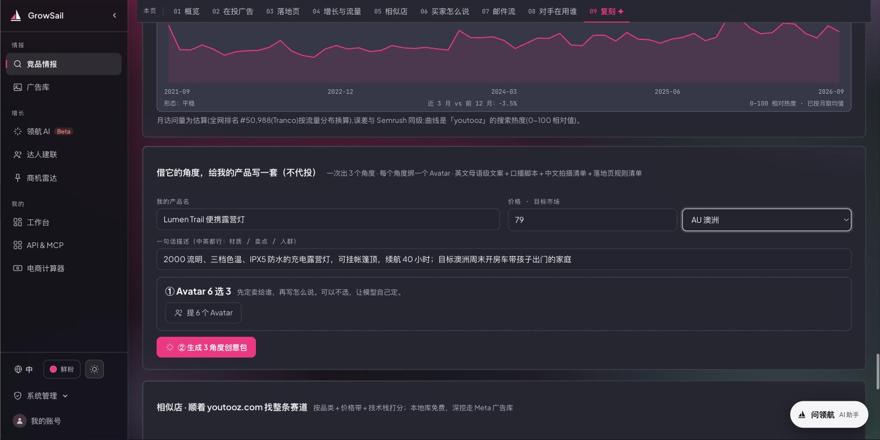Open the 问领航 AI 助手 chat button
This screenshot has height=440, width=880.
829,415
